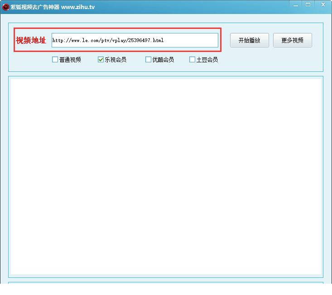
Task: Click the 视频地址 label
Action: pyautogui.click(x=31, y=40)
